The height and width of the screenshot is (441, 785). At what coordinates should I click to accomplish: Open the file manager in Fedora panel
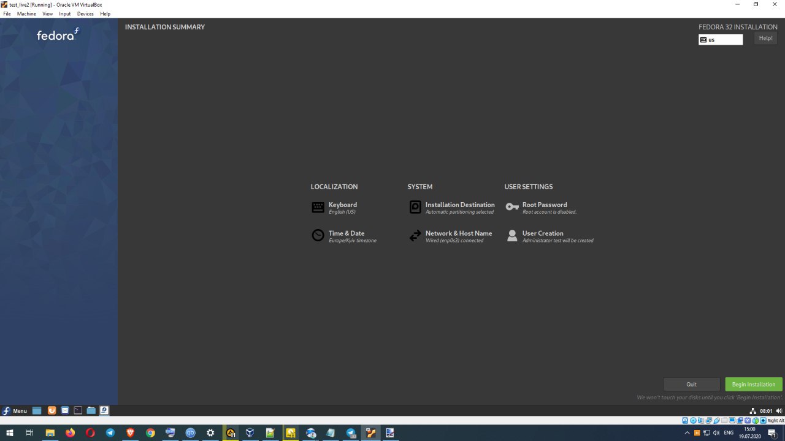(91, 410)
